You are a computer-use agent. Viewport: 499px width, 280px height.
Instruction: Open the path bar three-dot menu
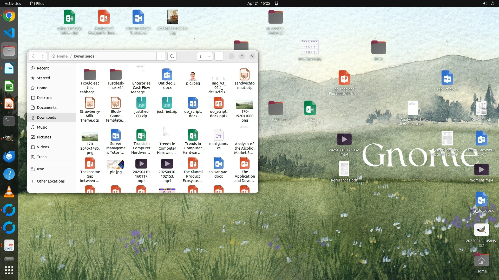pos(161,56)
